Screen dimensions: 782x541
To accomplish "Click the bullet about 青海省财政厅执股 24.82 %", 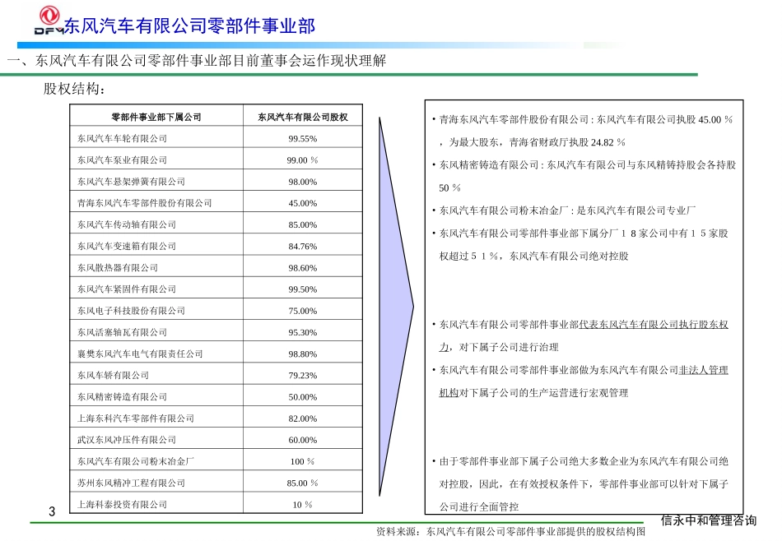I will point(583,131).
